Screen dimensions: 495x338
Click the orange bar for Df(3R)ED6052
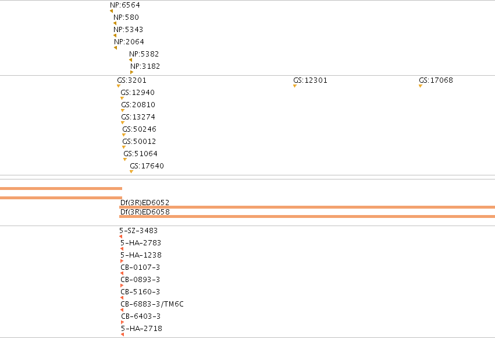click(x=307, y=207)
